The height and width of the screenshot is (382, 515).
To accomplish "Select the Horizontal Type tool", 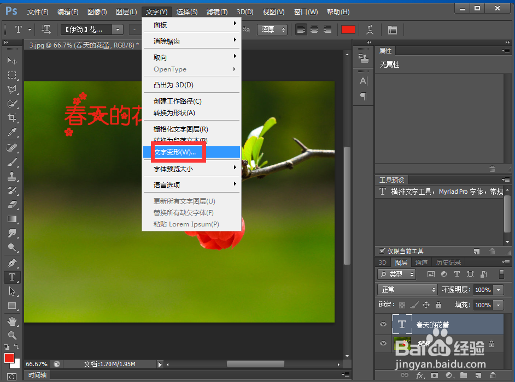I will [x=12, y=277].
